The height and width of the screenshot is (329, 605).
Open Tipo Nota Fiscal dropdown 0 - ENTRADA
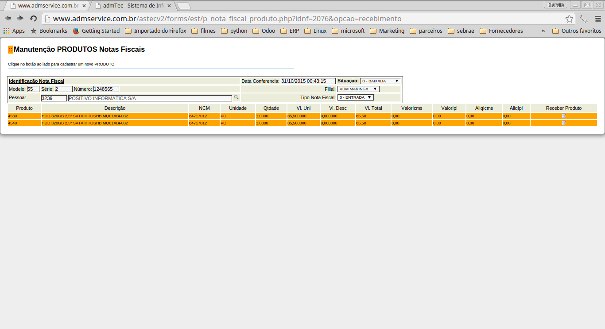point(355,97)
